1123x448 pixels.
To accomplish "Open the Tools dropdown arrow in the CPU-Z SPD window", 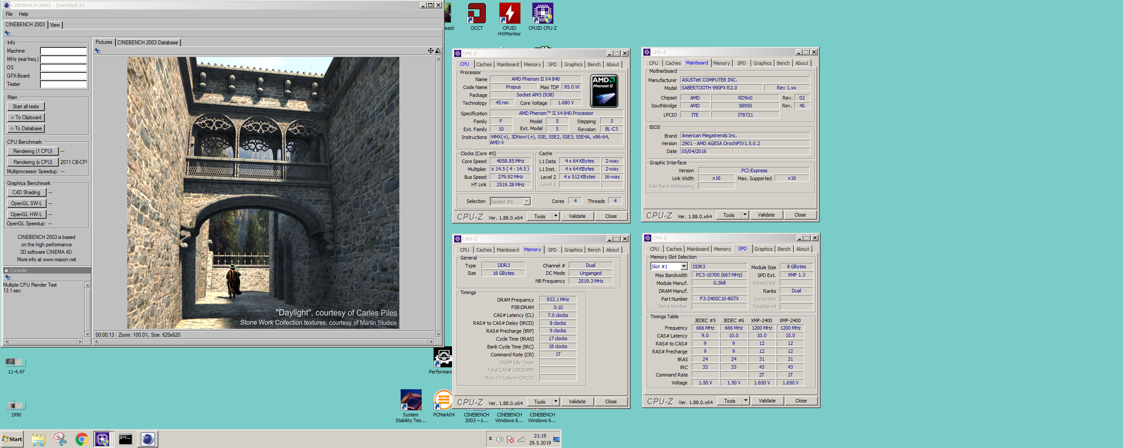I will point(746,401).
